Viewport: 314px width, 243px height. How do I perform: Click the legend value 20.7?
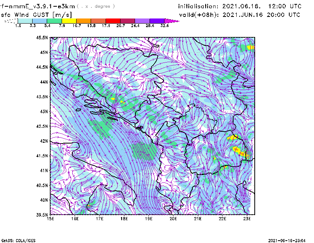120,26
